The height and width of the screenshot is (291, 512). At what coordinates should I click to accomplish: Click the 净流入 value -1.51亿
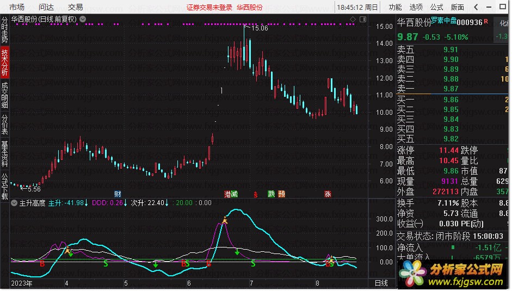tap(488, 247)
